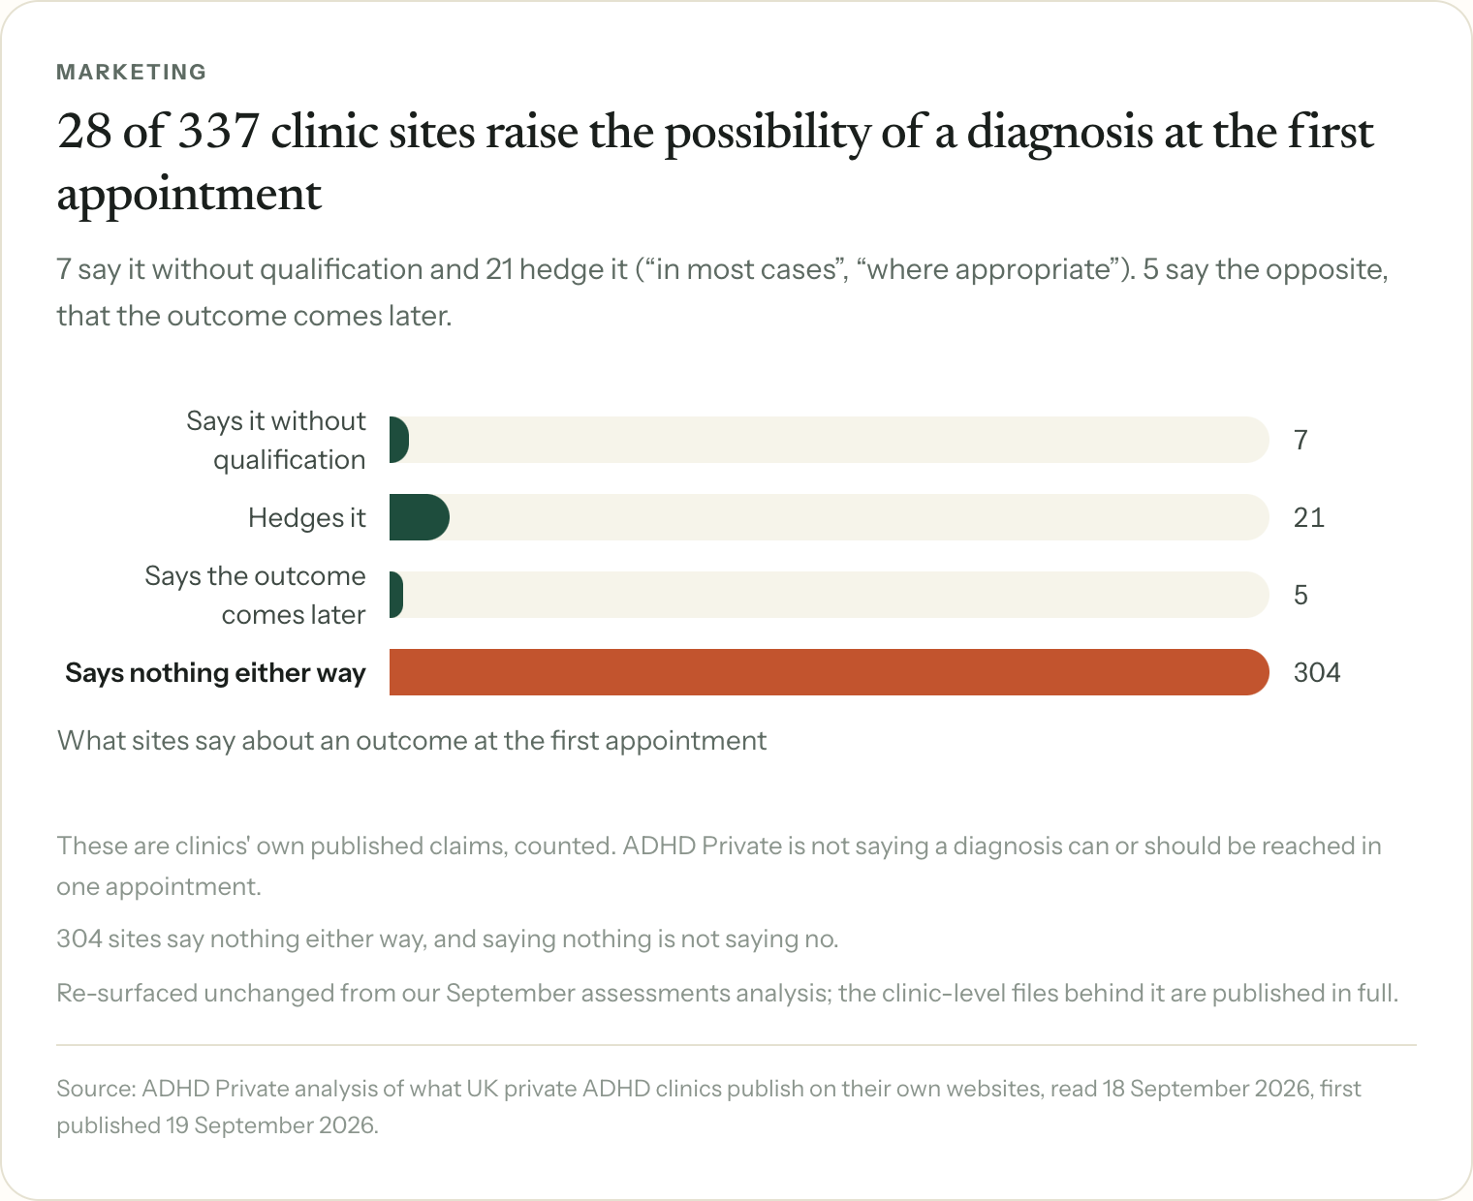The height and width of the screenshot is (1201, 1473).
Task: Click the note '304 sites say nothing either way'
Action: click(448, 939)
